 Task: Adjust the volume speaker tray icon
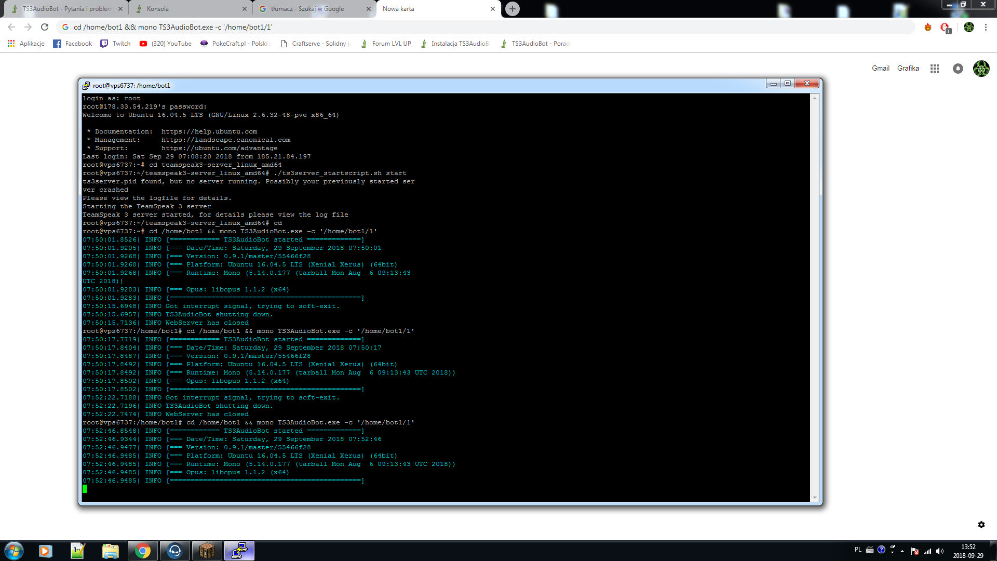[940, 551]
